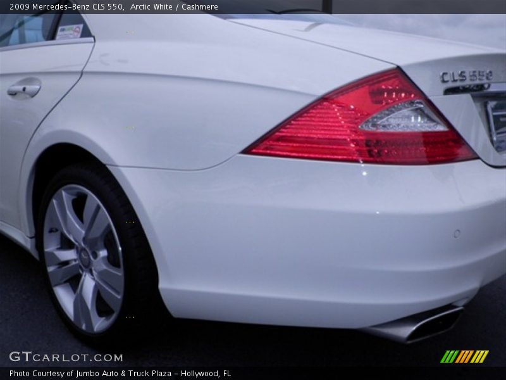
Task: Click the "Photo Courtesy of Jumbo Auto & Truck Plaza" caption
Action: 90,374
